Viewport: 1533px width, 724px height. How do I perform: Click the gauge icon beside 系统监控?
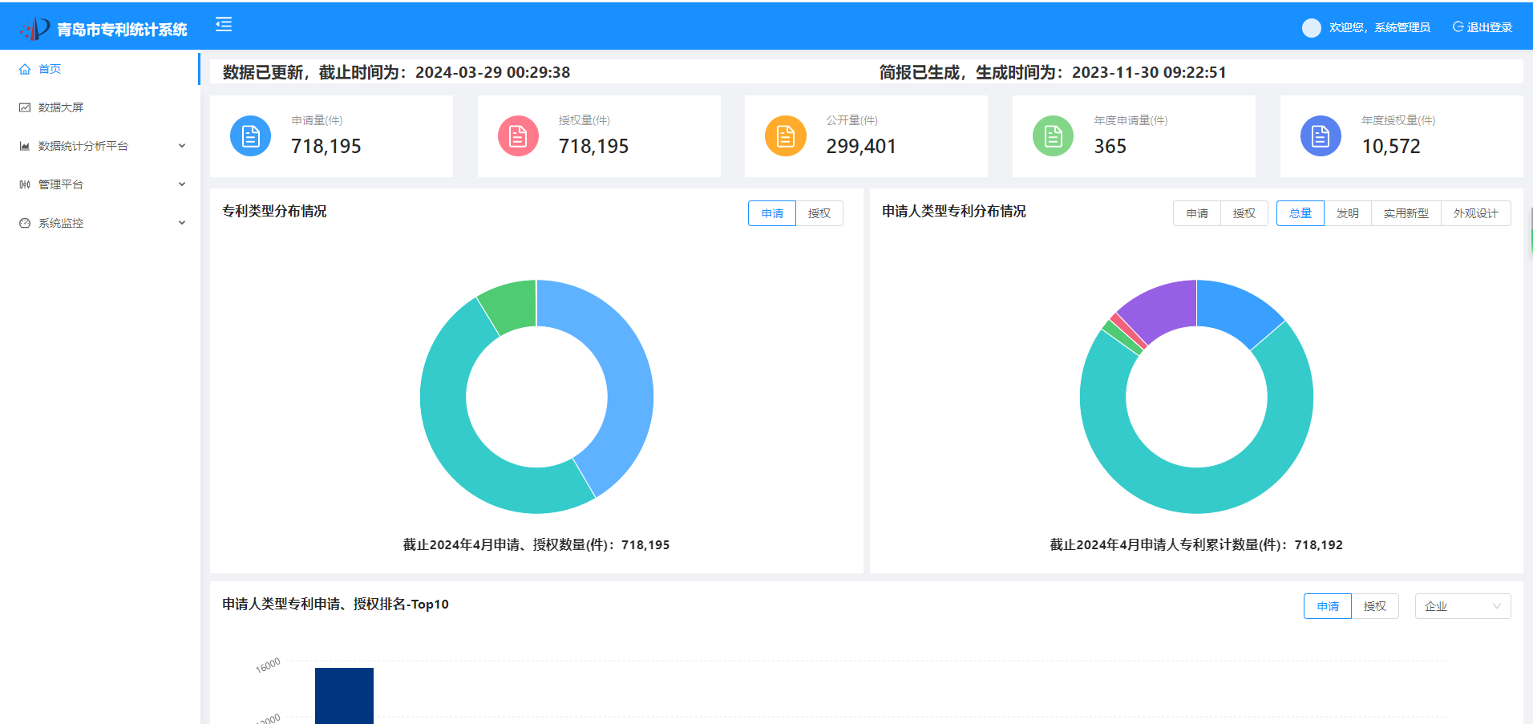pyautogui.click(x=25, y=223)
